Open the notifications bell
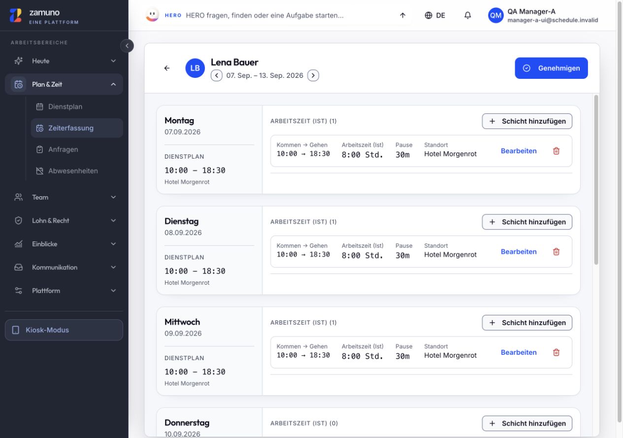Screen dimensions: 623x438 click(x=468, y=15)
